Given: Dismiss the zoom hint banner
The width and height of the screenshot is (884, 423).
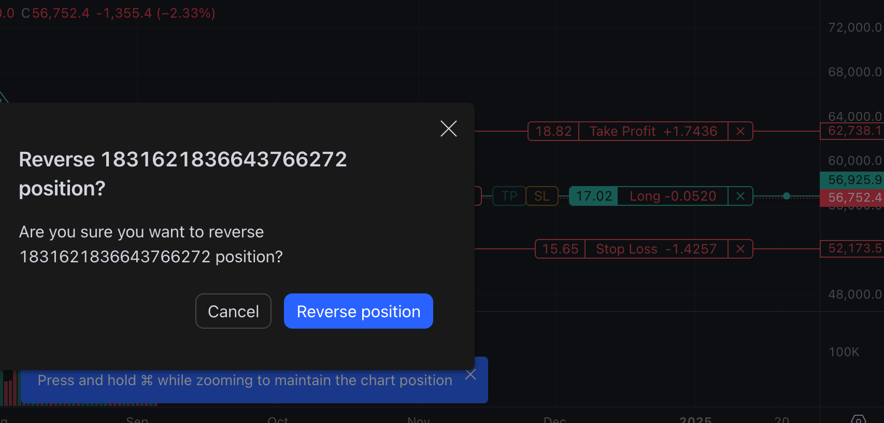Looking at the screenshot, I should (x=470, y=375).
